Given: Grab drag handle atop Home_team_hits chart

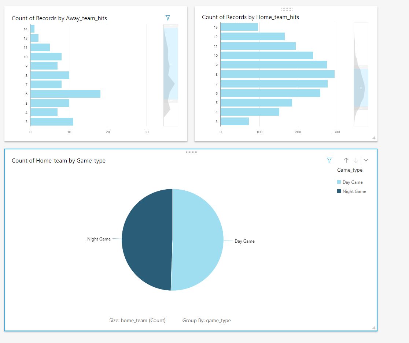Looking at the screenshot, I should pos(287,9).
